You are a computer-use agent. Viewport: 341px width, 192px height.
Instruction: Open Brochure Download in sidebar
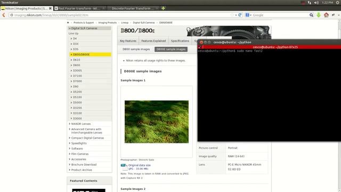click(84, 165)
